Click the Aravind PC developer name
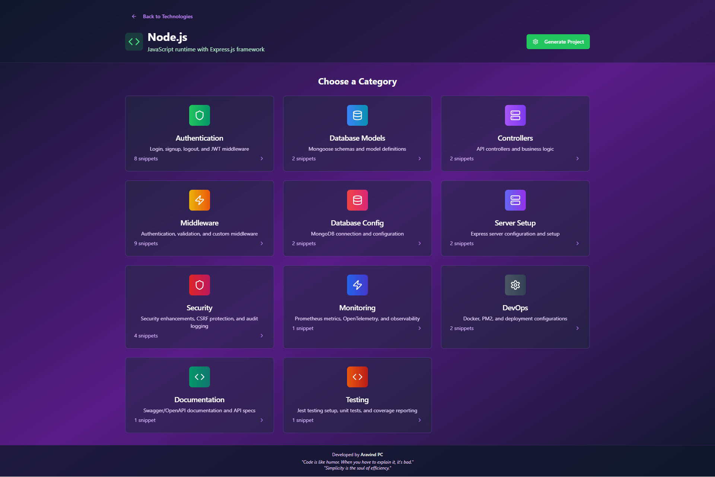 click(x=372, y=455)
